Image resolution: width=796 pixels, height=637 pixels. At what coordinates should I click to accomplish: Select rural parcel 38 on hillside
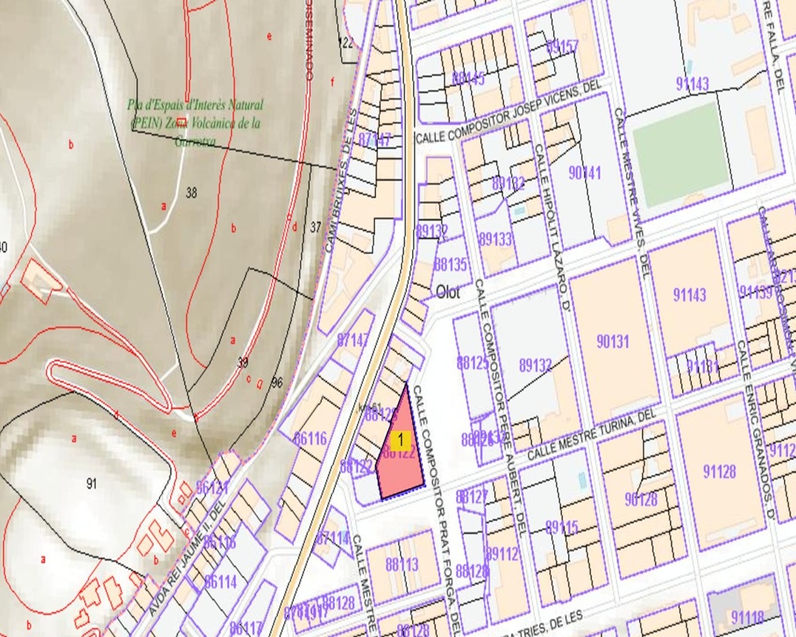(191, 193)
